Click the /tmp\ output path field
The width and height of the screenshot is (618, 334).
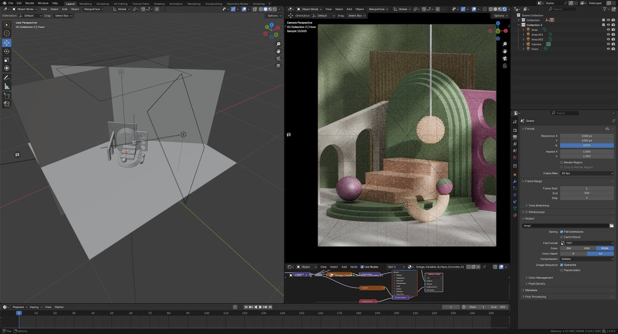coord(564,226)
